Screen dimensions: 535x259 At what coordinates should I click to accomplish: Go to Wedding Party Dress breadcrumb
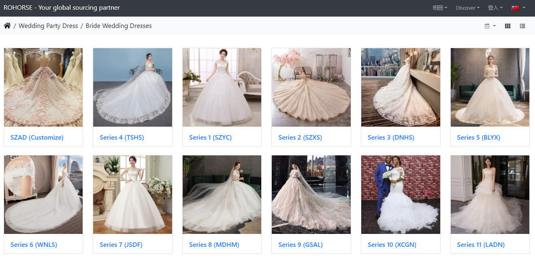(48, 26)
